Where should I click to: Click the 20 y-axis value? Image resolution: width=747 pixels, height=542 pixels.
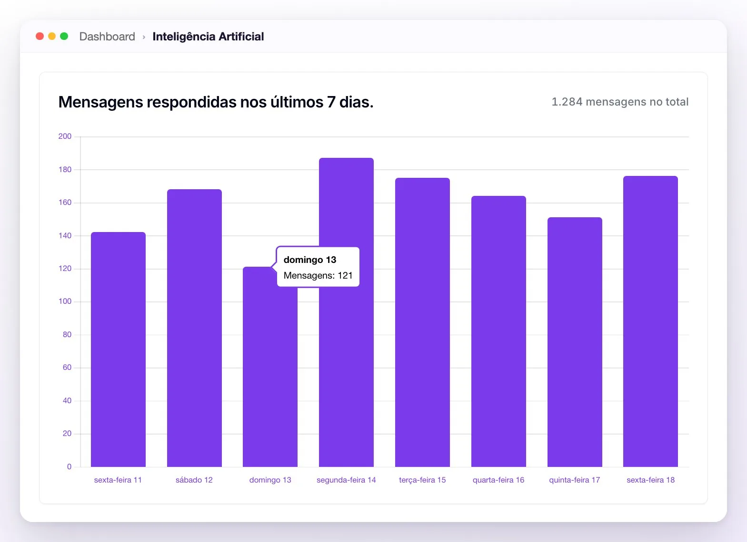coord(67,434)
